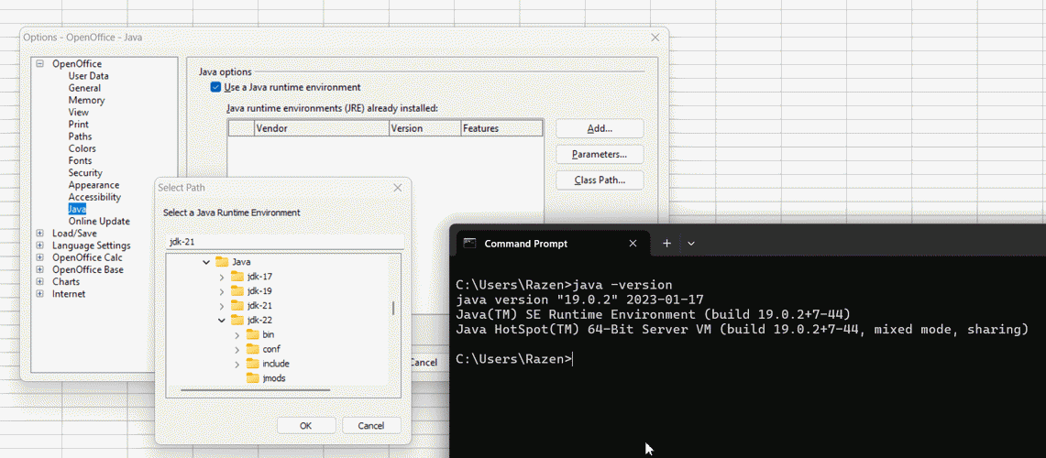Click the jdk-17 folder icon

(237, 276)
